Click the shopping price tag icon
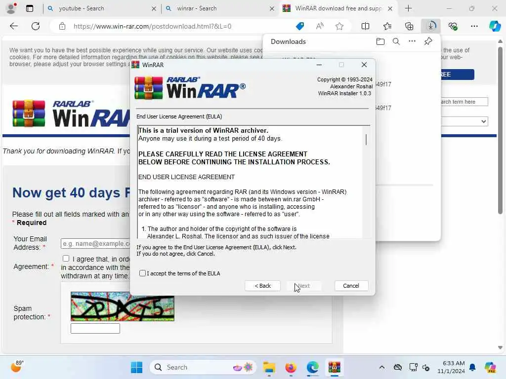The width and height of the screenshot is (506, 379). coord(300,26)
